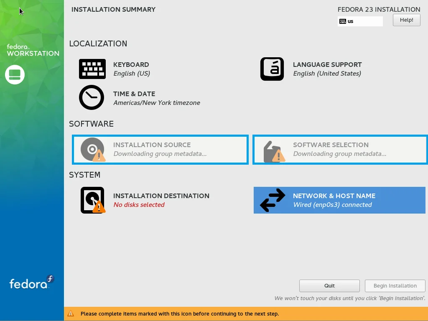Screen dimensions: 428x321
Task: Select the SOFTWARE SELECTION label
Action: (331, 145)
